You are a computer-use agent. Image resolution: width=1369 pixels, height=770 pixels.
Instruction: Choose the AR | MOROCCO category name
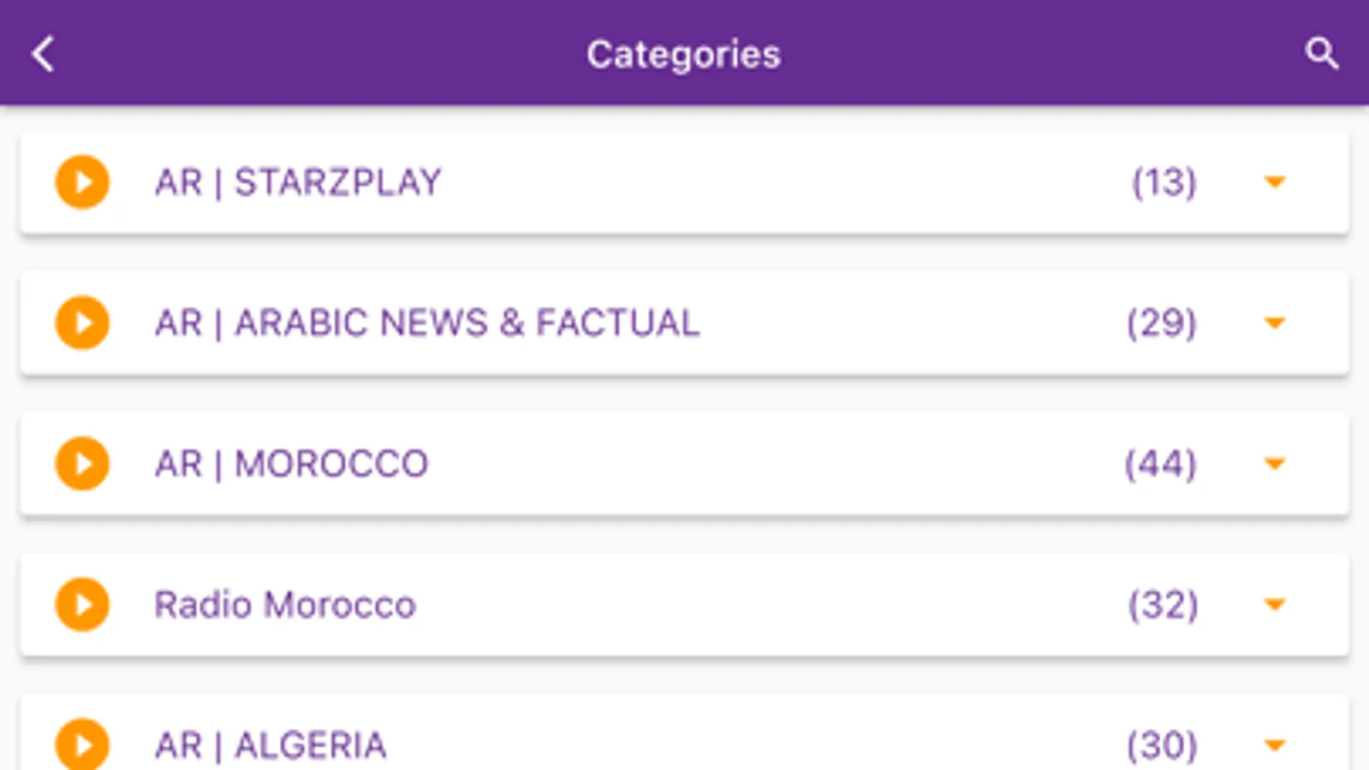(291, 465)
